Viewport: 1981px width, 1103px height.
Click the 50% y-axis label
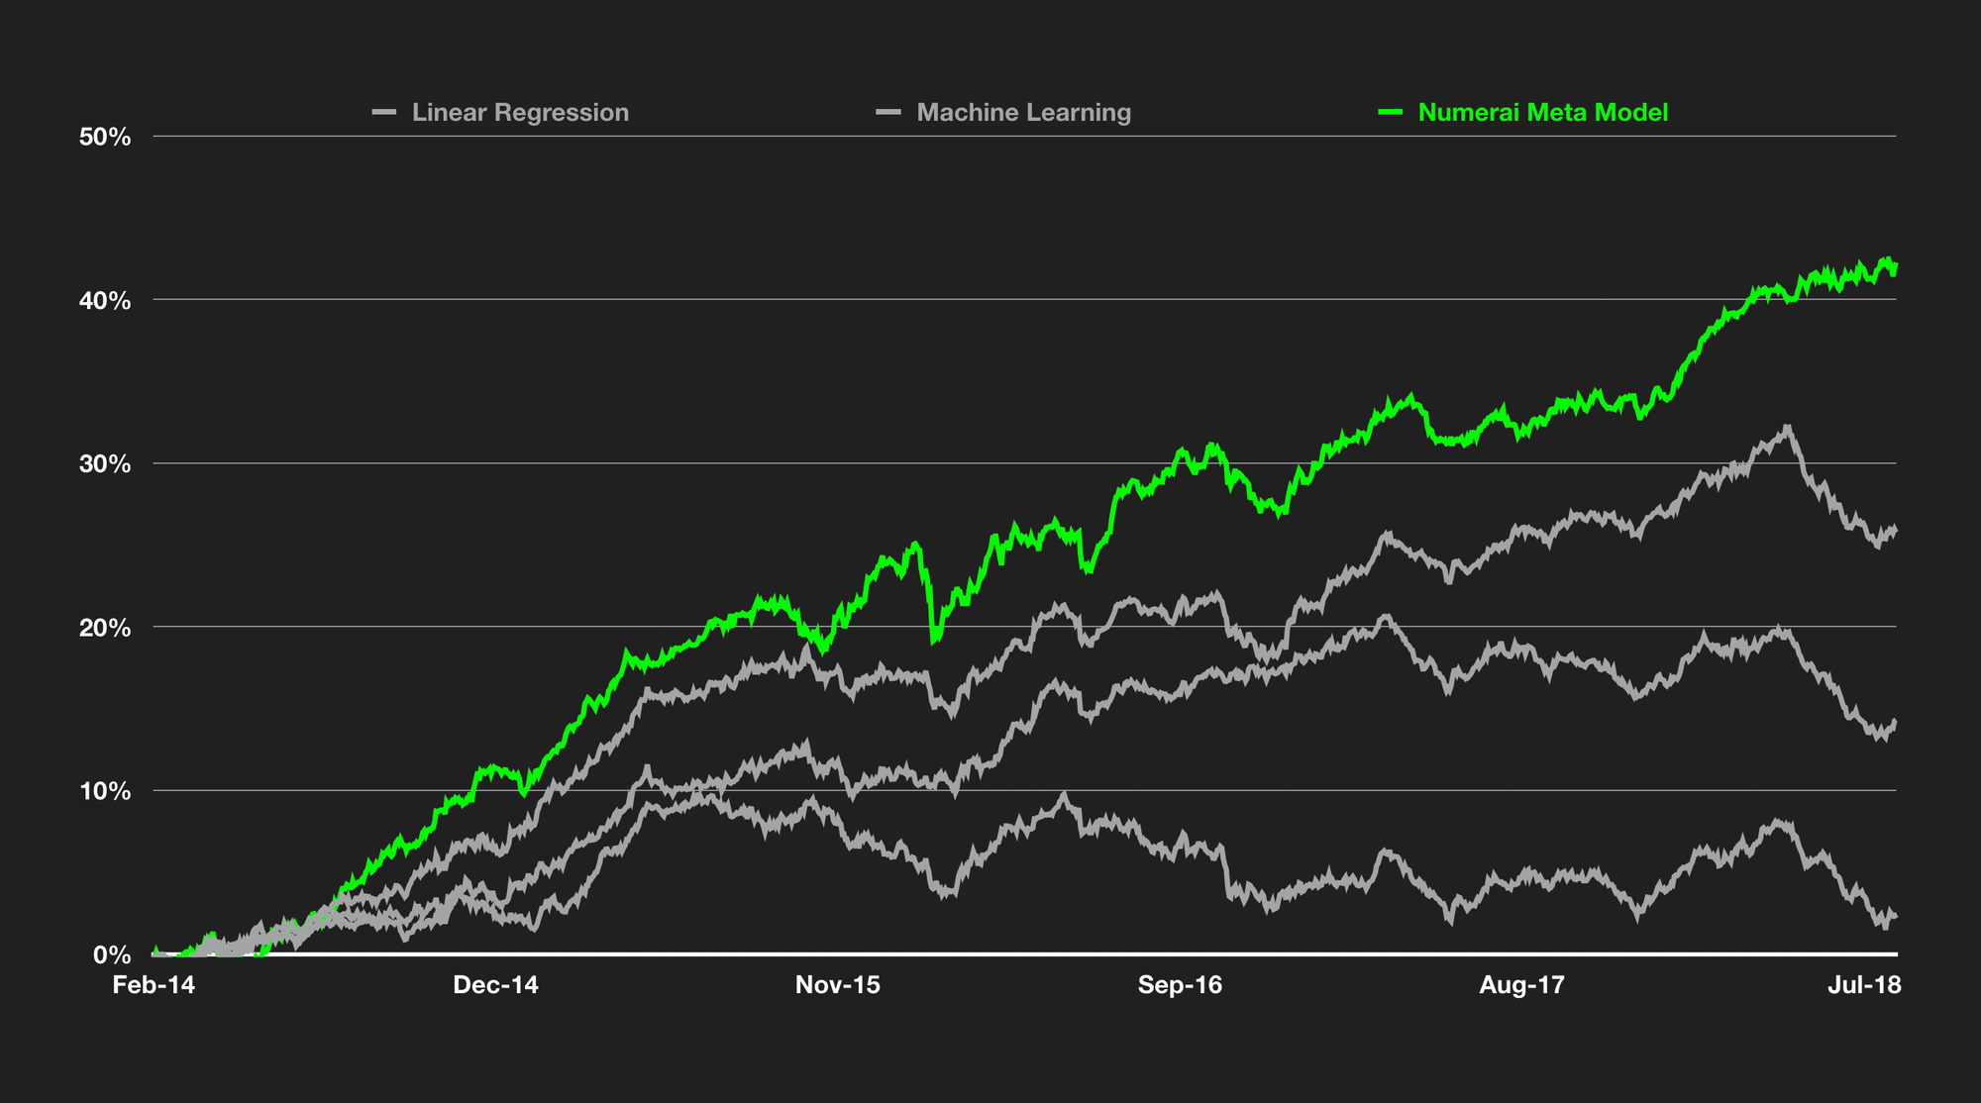point(105,138)
